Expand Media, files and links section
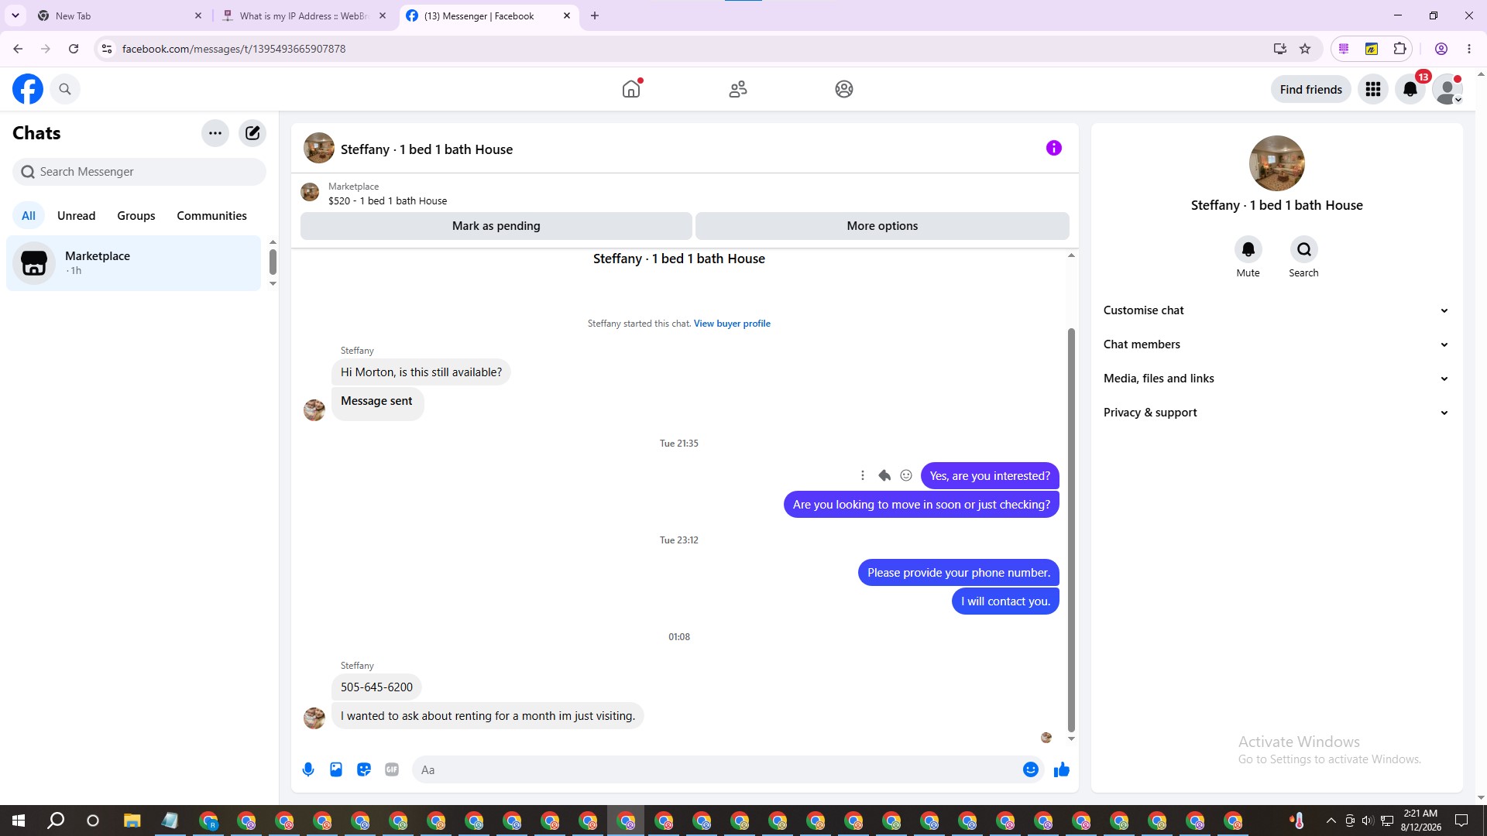Viewport: 1487px width, 836px height. coord(1276,379)
